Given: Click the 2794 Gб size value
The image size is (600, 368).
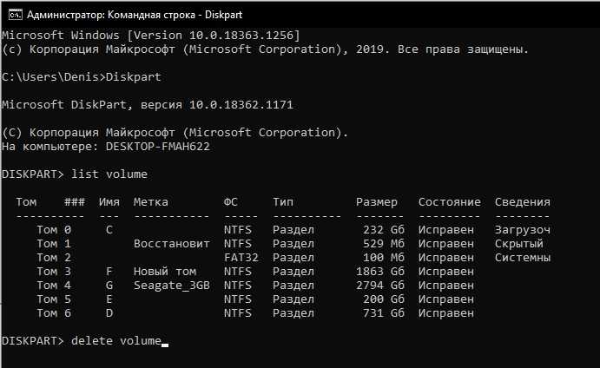Looking at the screenshot, I should tap(380, 286).
